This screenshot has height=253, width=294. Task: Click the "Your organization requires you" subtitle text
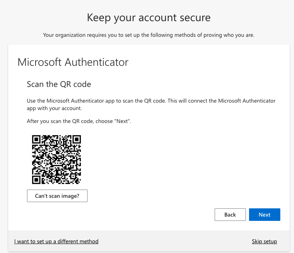(x=149, y=35)
